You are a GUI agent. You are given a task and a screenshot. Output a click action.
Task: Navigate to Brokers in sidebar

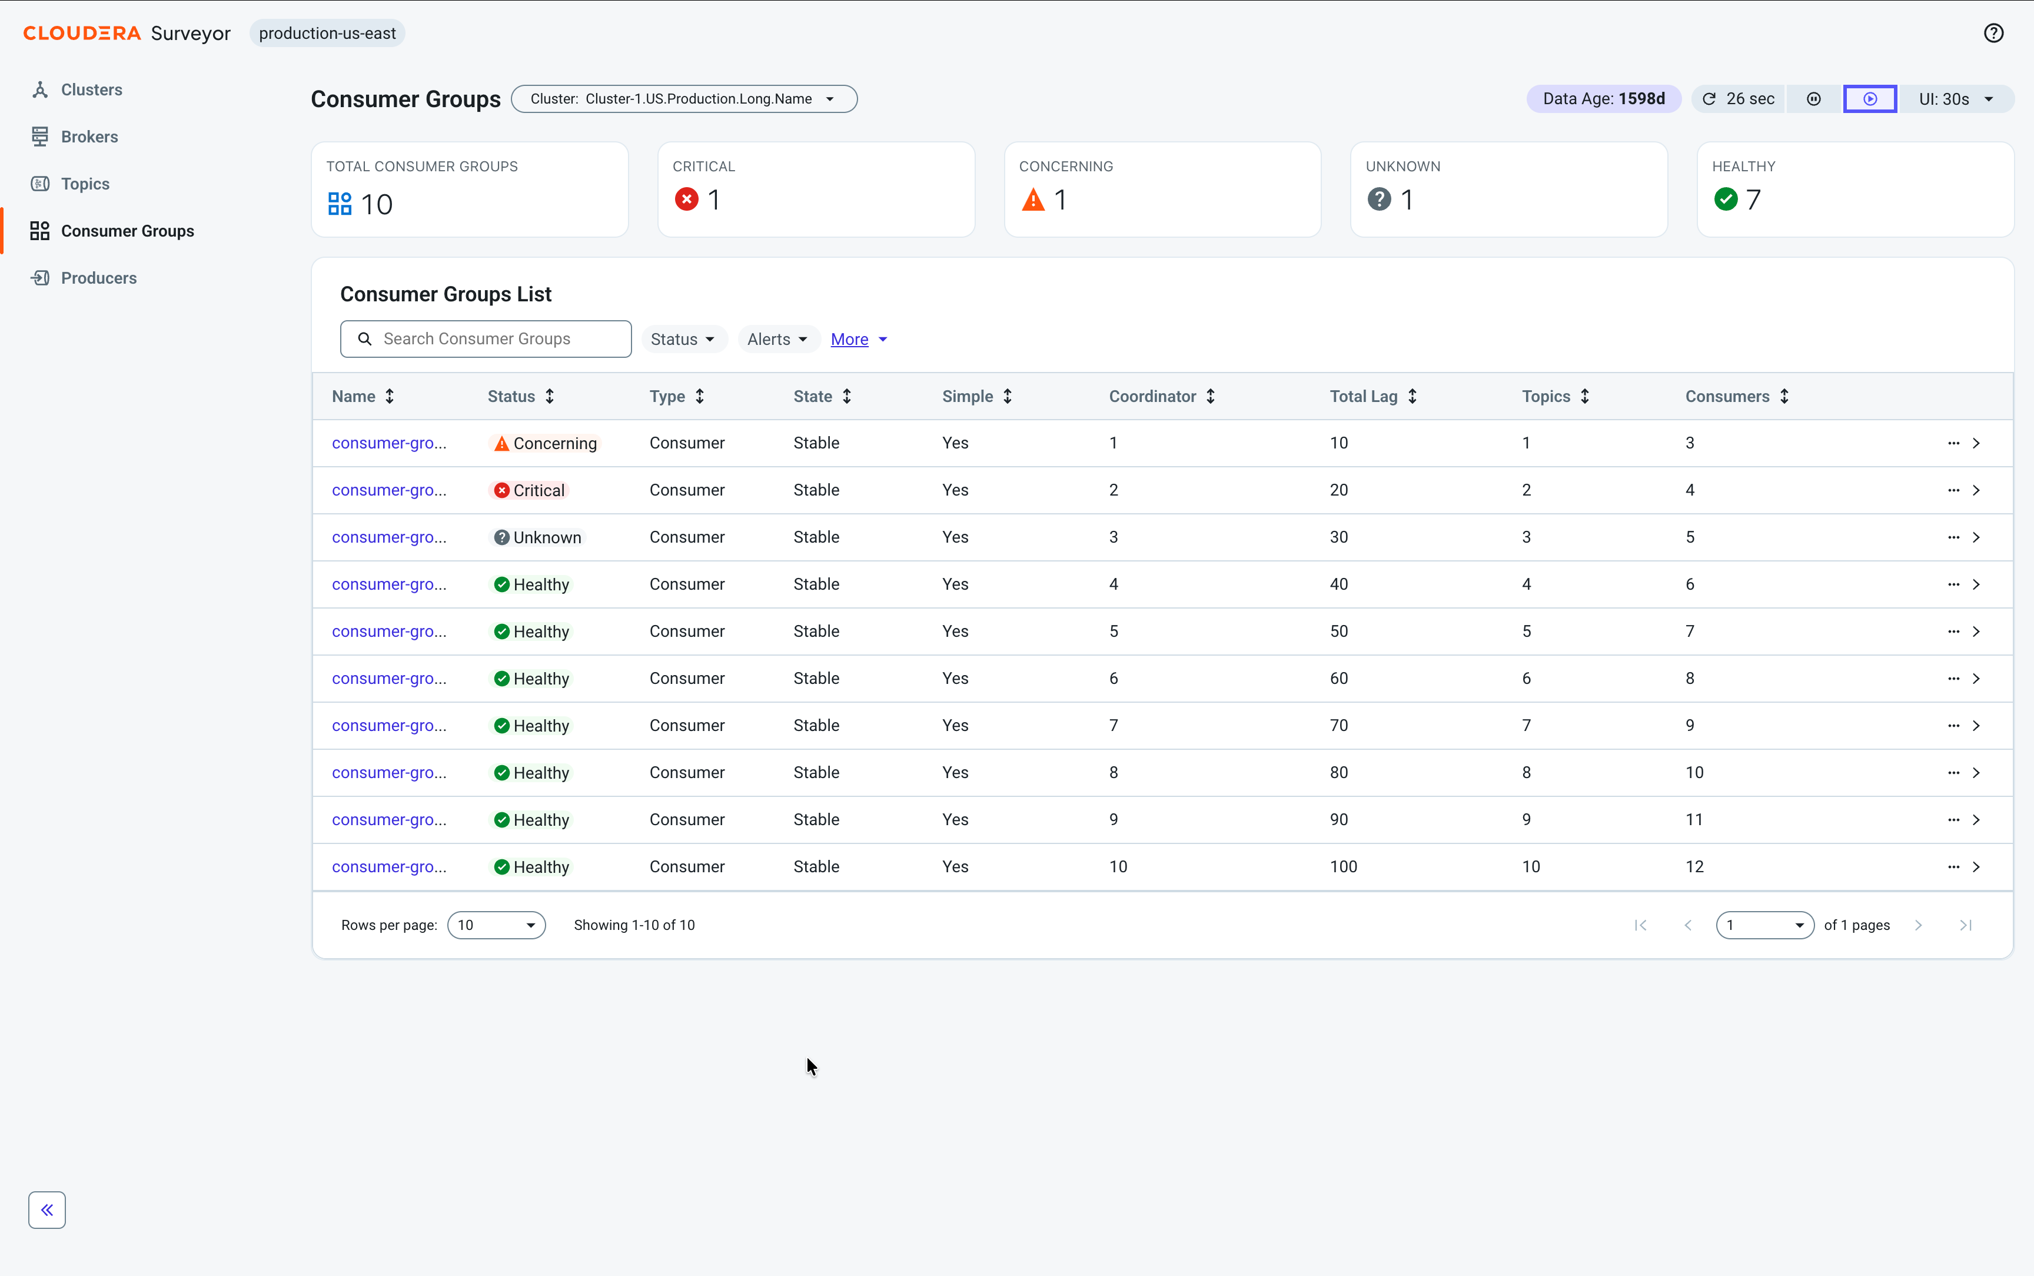point(89,137)
